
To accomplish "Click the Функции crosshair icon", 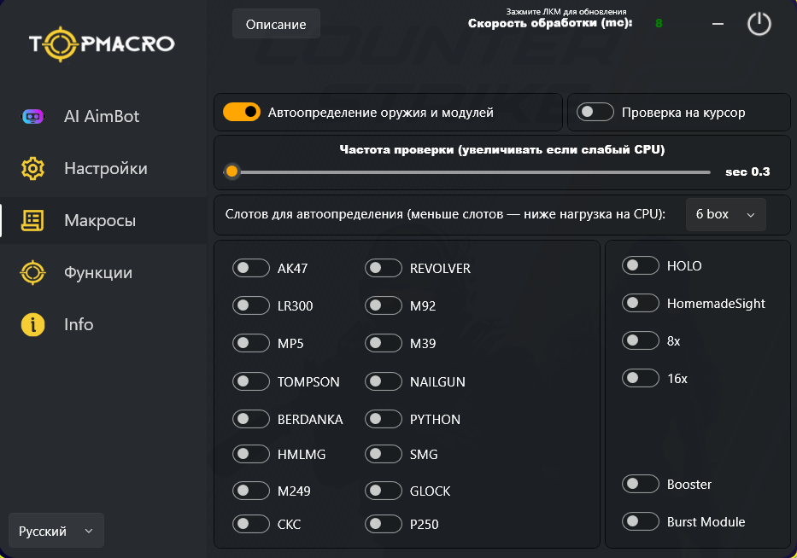I will click(x=32, y=273).
